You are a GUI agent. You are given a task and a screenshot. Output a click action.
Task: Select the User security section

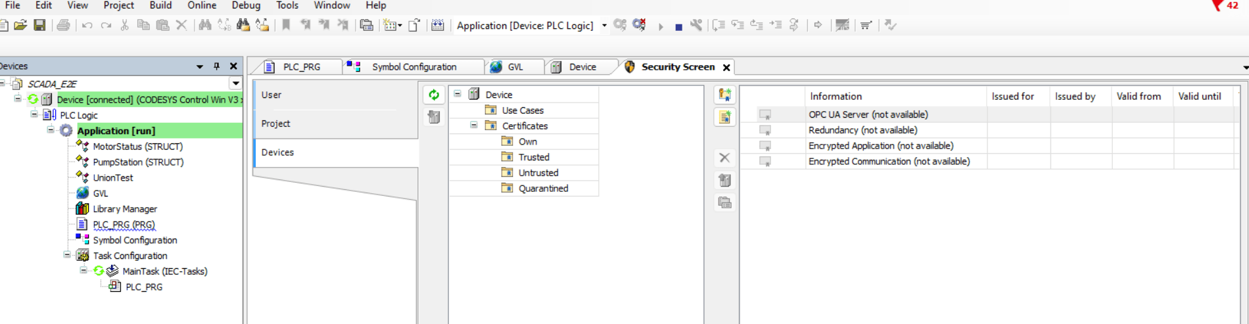336,95
